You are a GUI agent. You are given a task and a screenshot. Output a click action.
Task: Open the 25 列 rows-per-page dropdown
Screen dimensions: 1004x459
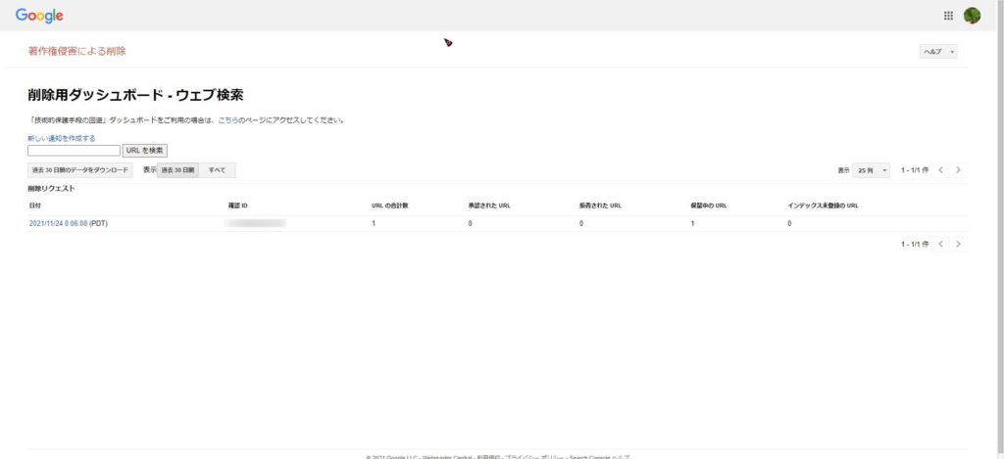coord(871,170)
